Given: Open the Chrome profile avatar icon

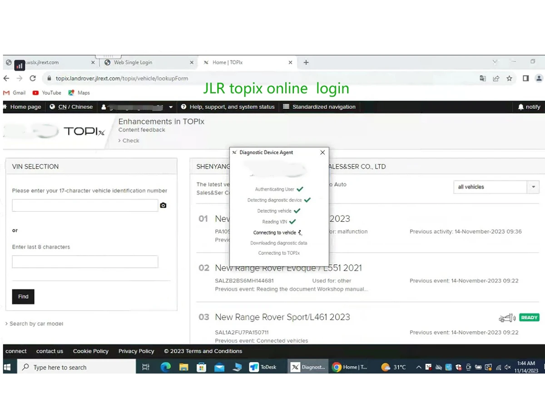Looking at the screenshot, I should tap(539, 78).
